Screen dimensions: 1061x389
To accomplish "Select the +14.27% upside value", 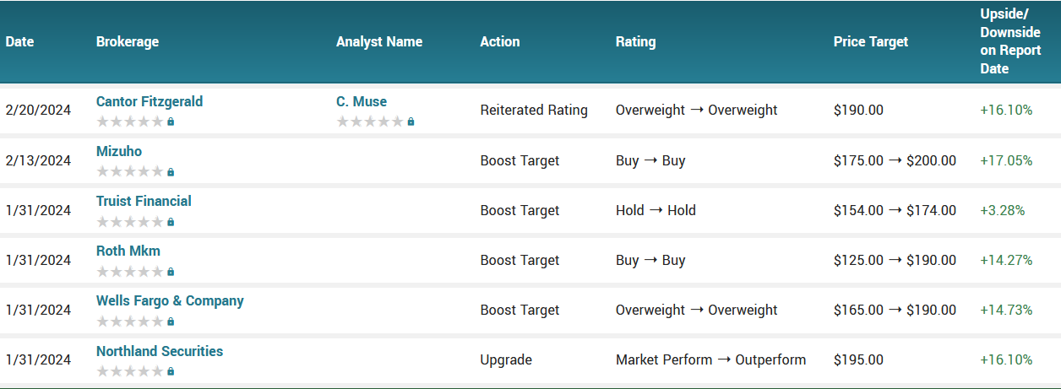I will click(x=1006, y=260).
